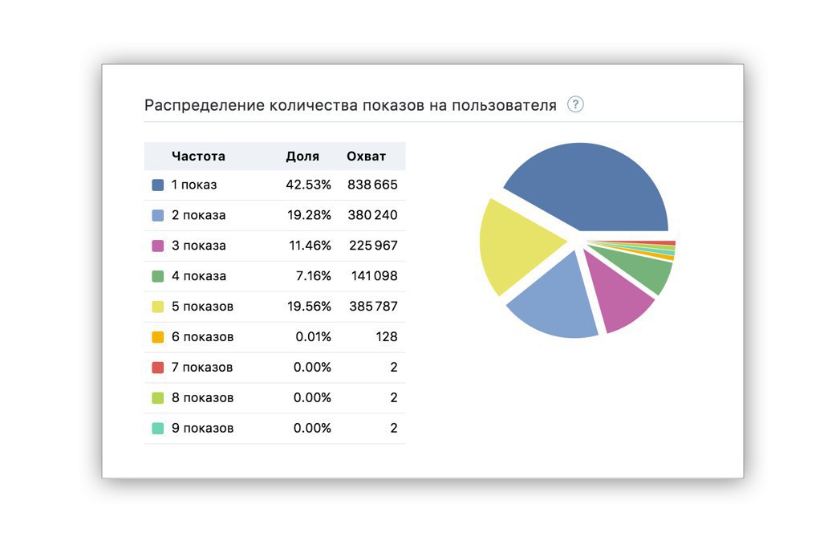Select the dark blue 1 показ swatch
The height and width of the screenshot is (541, 836).
point(158,185)
